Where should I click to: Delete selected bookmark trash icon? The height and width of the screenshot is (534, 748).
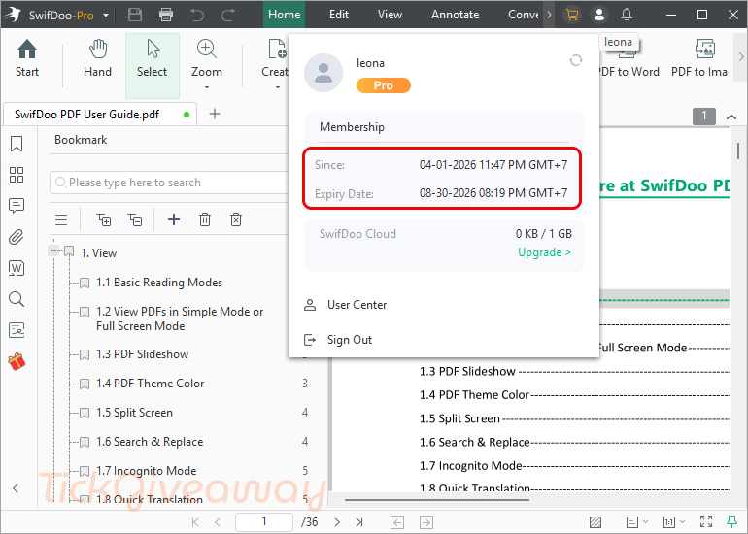(205, 219)
